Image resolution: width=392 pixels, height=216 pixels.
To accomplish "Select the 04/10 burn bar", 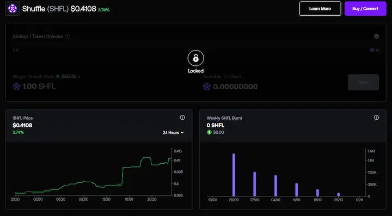I will [275, 186].
